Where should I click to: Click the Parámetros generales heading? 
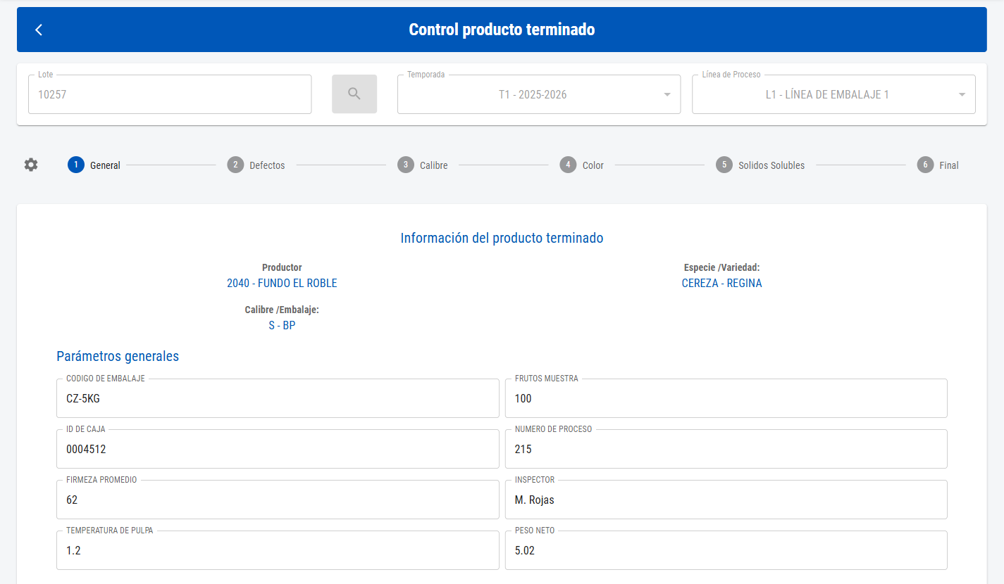pos(118,356)
